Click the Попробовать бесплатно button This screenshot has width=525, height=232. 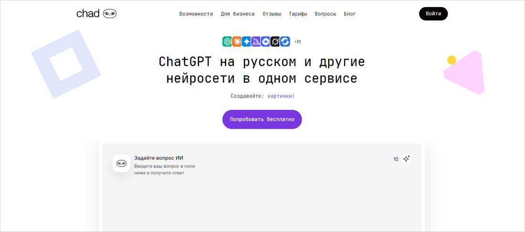pos(262,119)
